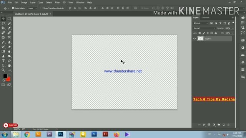Image resolution: width=246 pixels, height=138 pixels.
Task: Swap foreground and background colors
Action: tap(10, 74)
